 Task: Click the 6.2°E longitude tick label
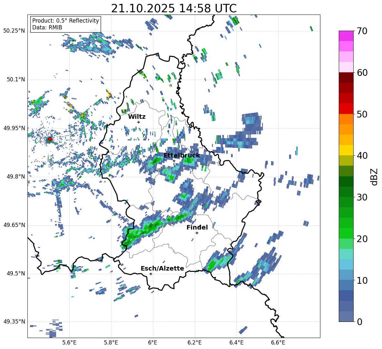point(195,342)
